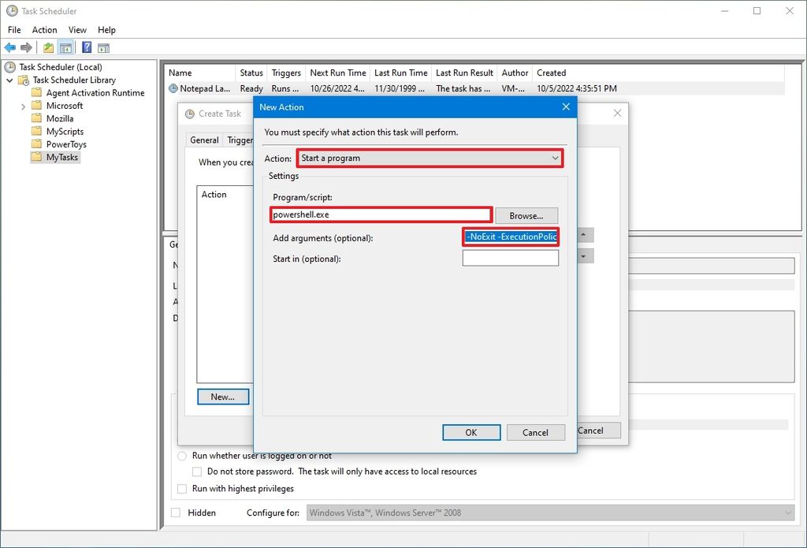Click the Help question mark icon

click(86, 47)
